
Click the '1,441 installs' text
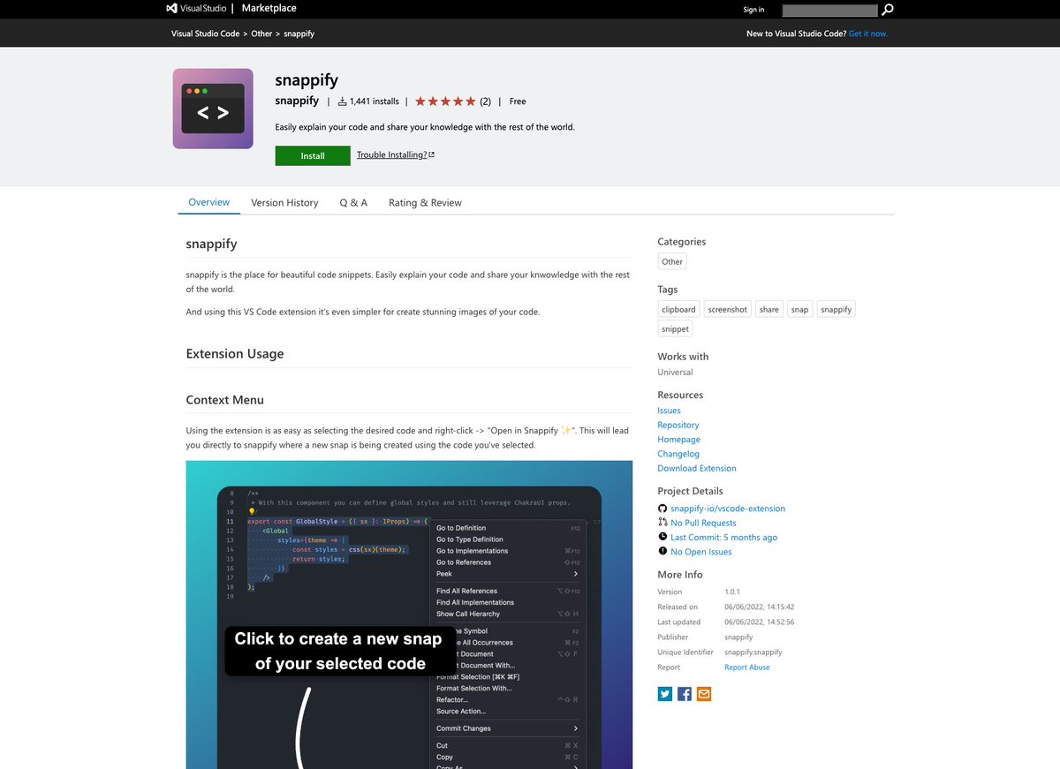(x=375, y=102)
